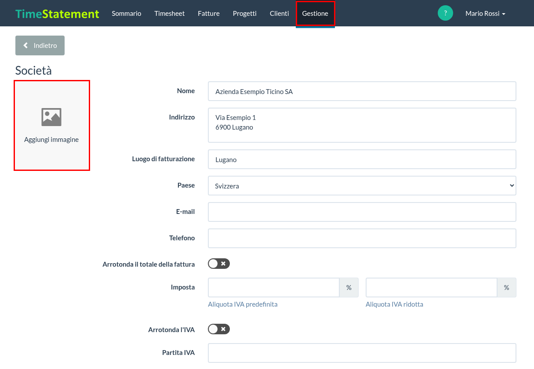Screen dimensions: 534x369
Task: Select the Telefono input field
Action: [362, 238]
